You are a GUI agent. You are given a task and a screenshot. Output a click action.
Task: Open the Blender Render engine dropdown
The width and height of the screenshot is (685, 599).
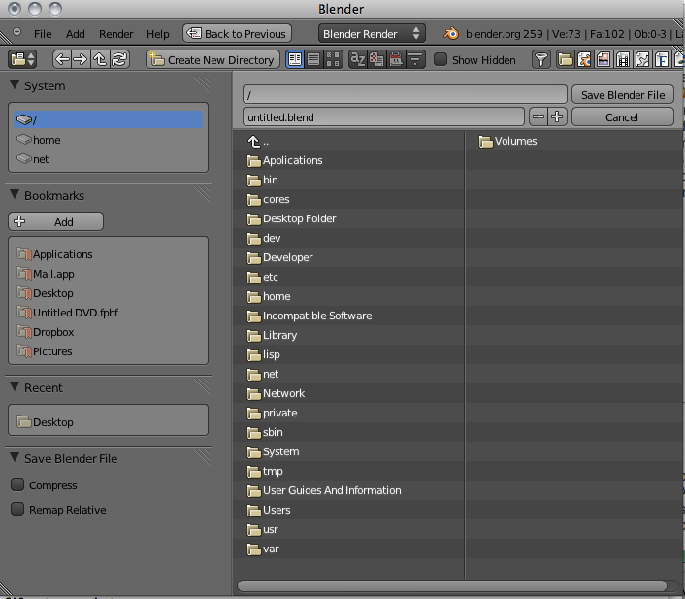[372, 34]
